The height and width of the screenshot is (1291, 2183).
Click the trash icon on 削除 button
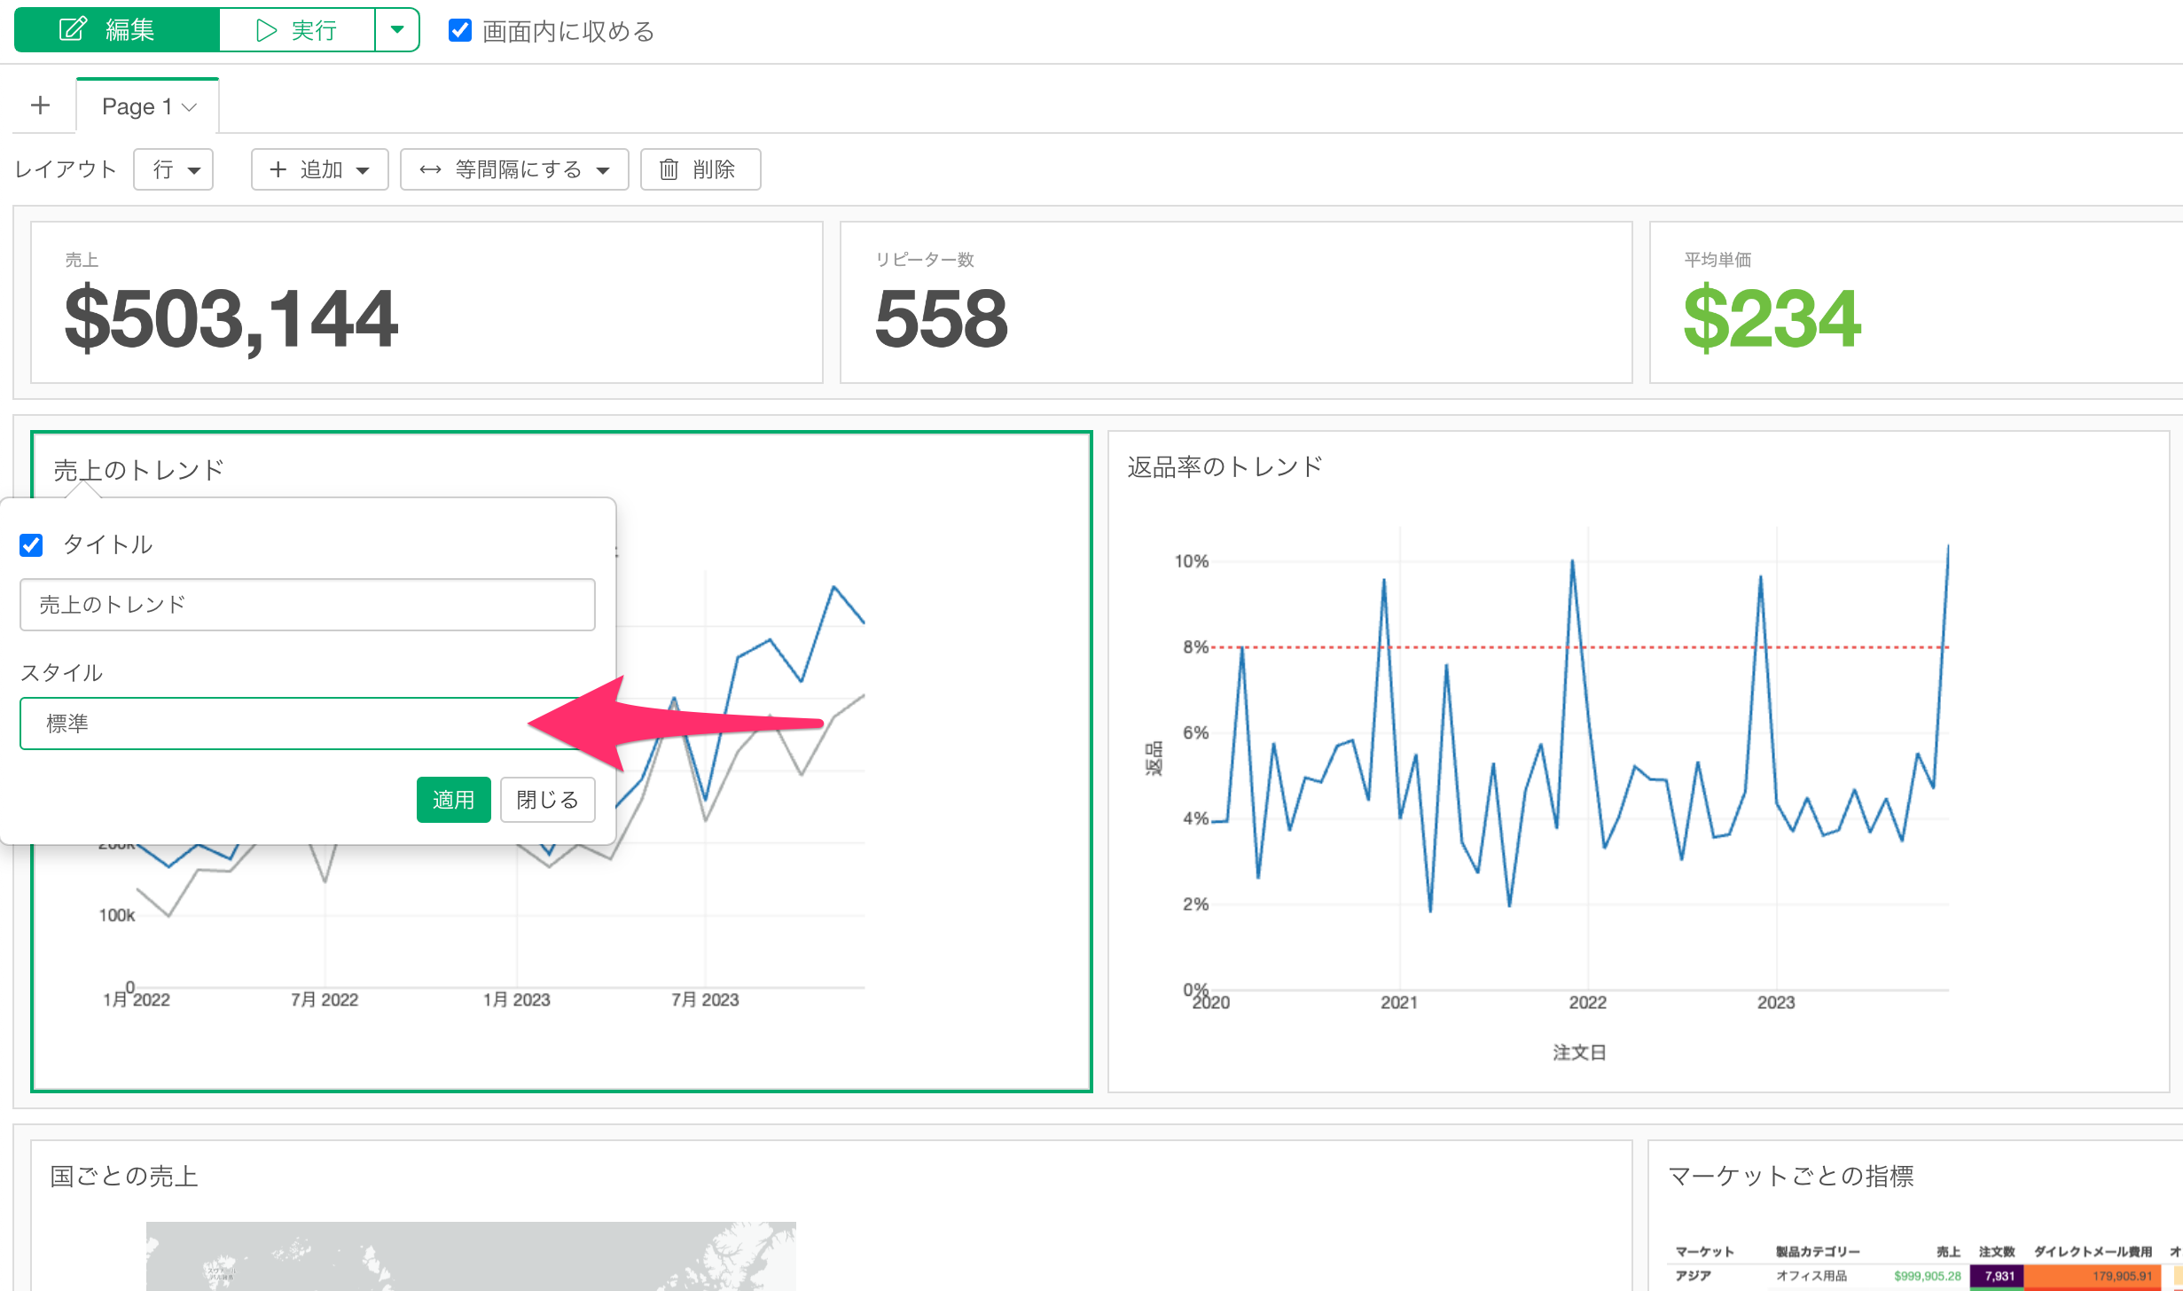[x=669, y=169]
